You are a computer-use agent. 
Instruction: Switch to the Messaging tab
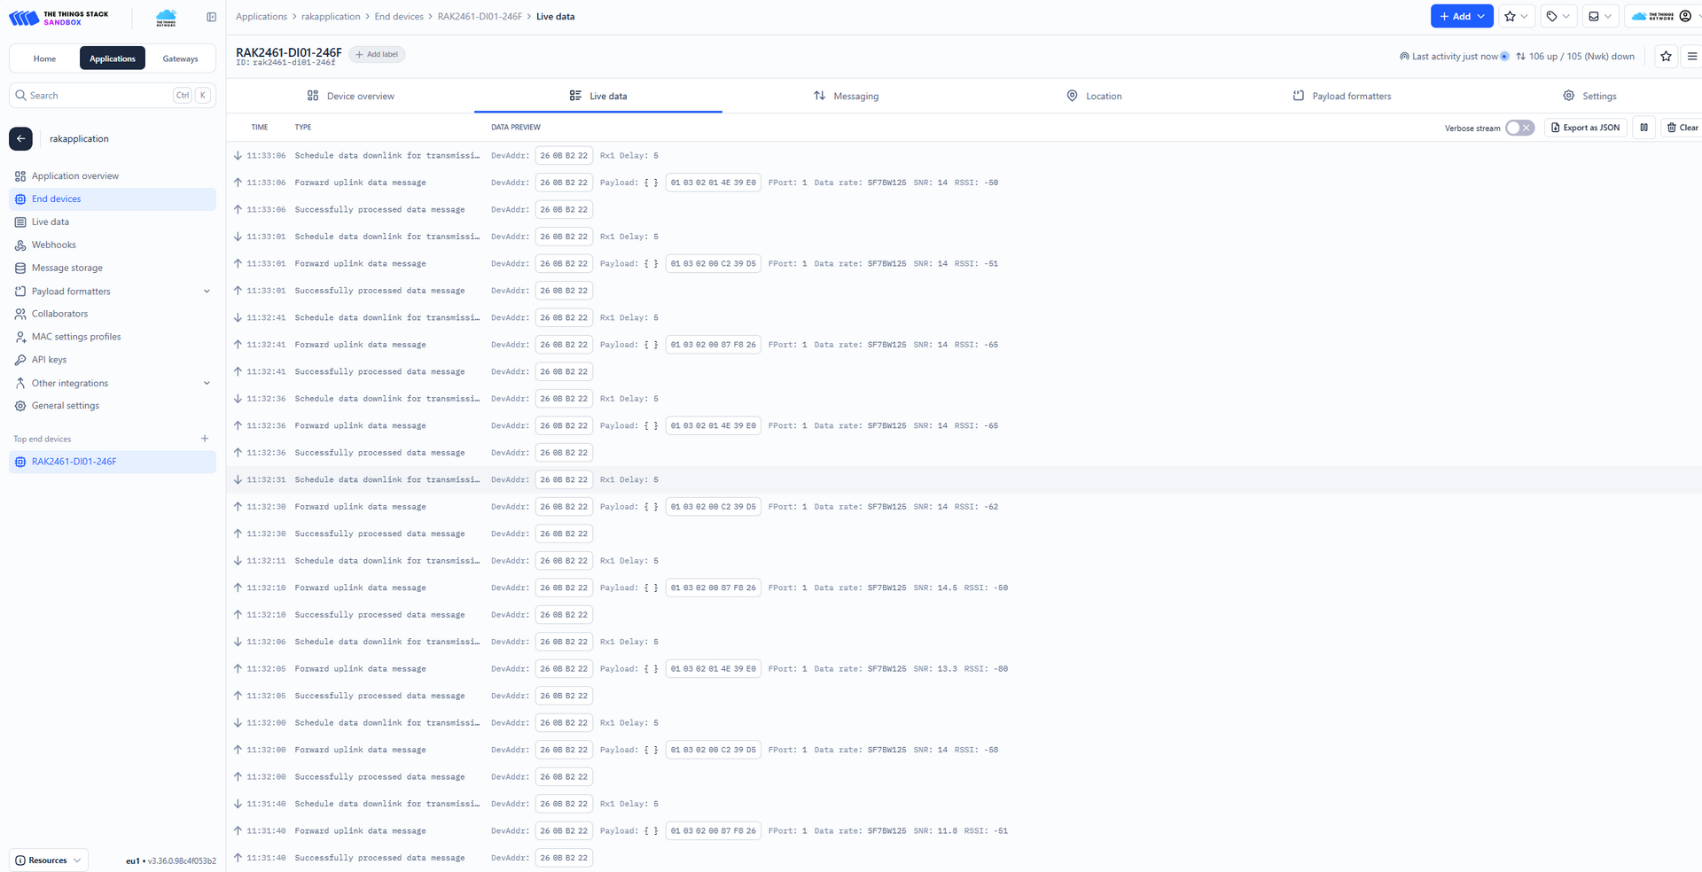846,96
